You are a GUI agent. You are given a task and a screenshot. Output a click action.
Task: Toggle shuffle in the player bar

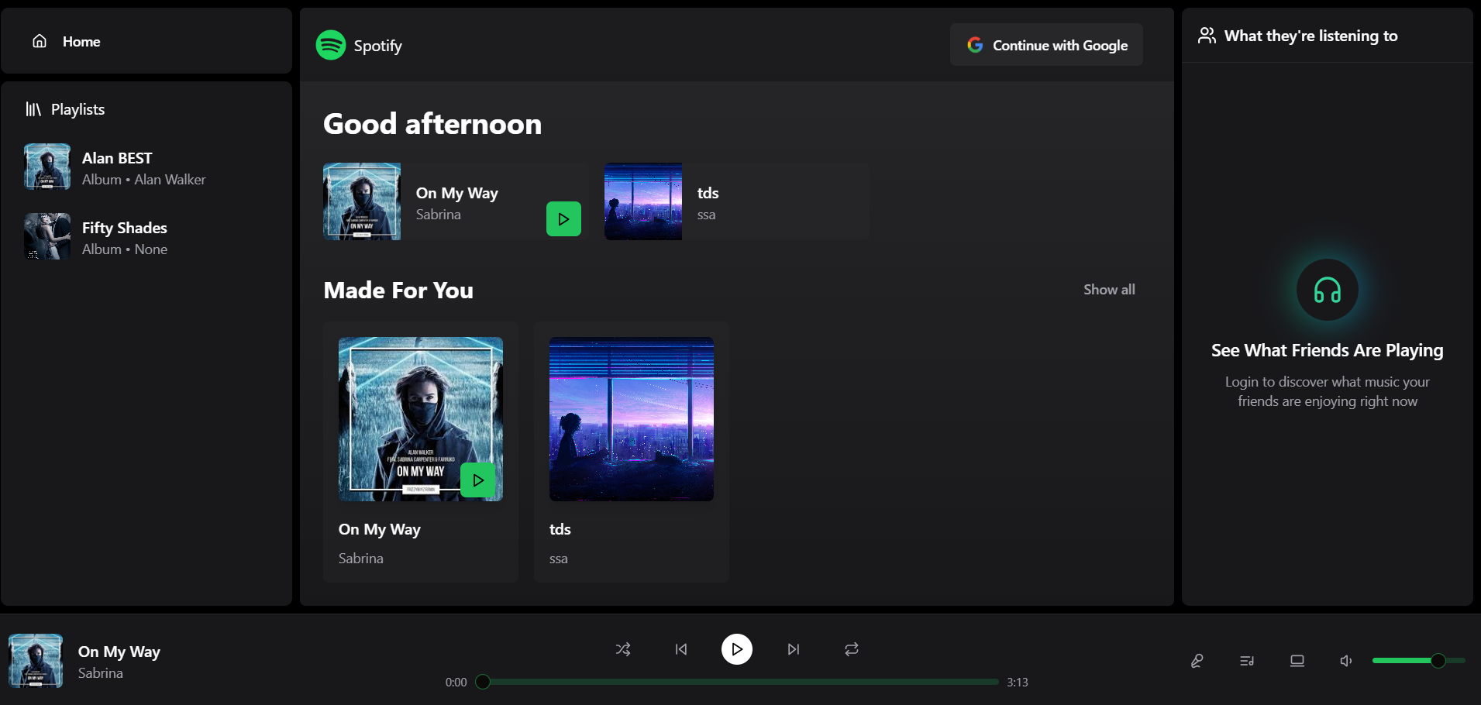(x=623, y=649)
